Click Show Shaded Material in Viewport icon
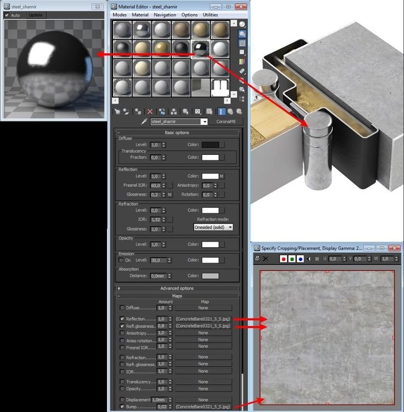The image size is (404, 412). [209, 112]
